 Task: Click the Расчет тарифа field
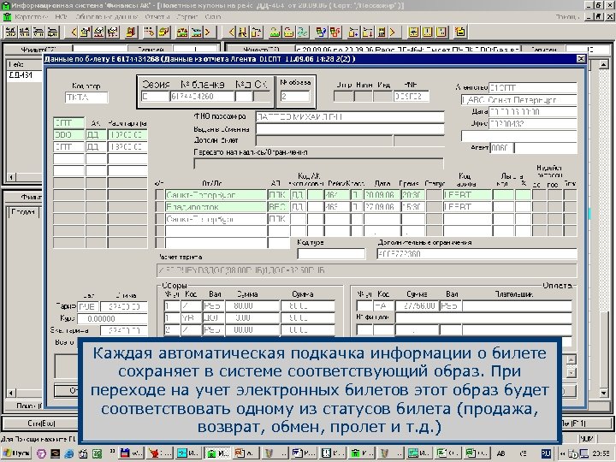click(366, 270)
